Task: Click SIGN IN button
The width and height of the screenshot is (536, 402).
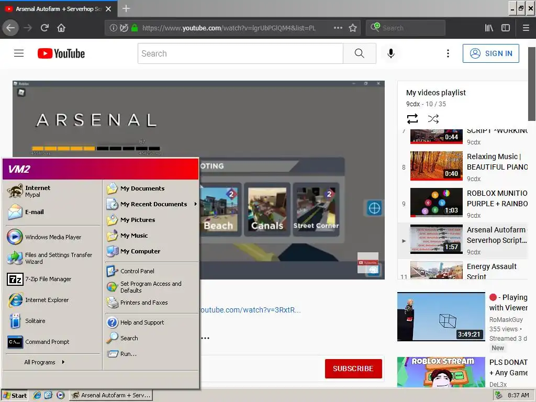Action: tap(490, 53)
